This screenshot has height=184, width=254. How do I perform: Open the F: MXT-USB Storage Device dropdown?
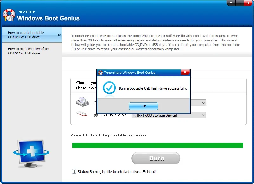click(169, 115)
